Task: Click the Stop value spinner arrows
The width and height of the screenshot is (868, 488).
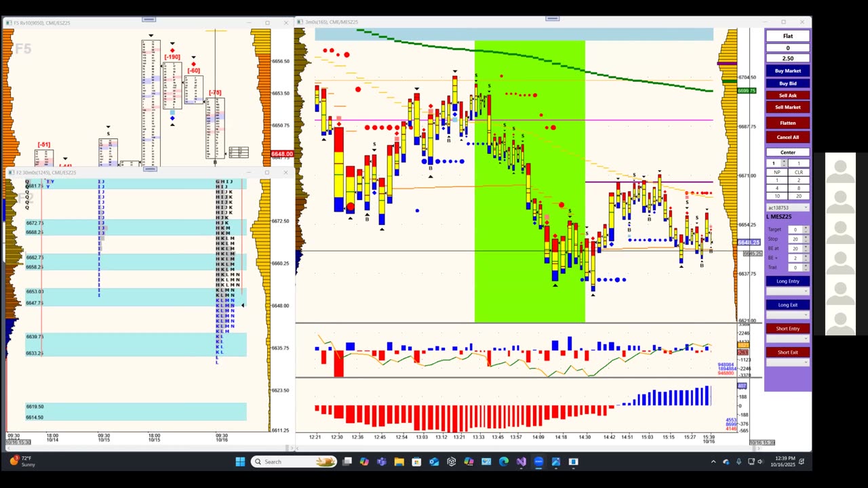Action: click(x=806, y=239)
